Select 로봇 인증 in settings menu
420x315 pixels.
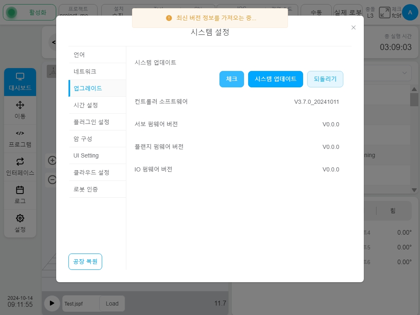click(x=98, y=189)
